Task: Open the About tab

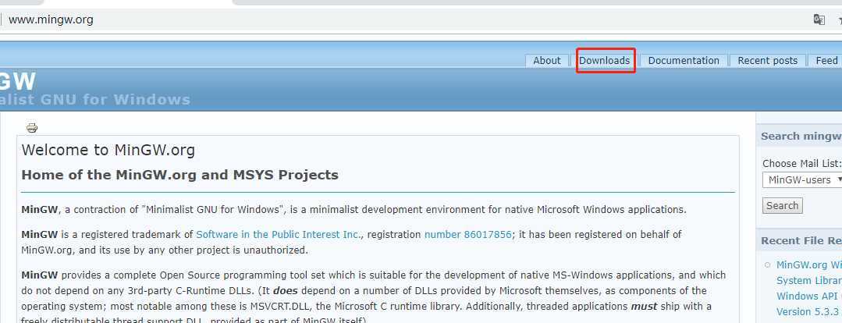Action: click(x=547, y=61)
